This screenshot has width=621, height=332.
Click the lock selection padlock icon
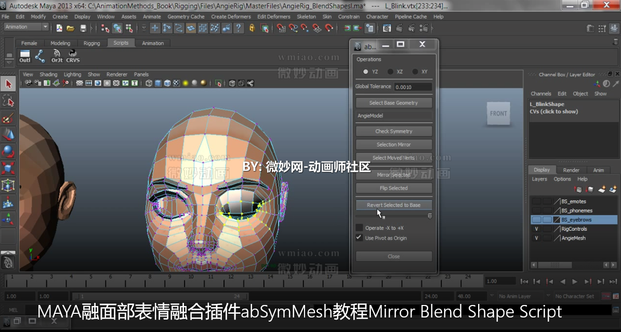pyautogui.click(x=252, y=28)
